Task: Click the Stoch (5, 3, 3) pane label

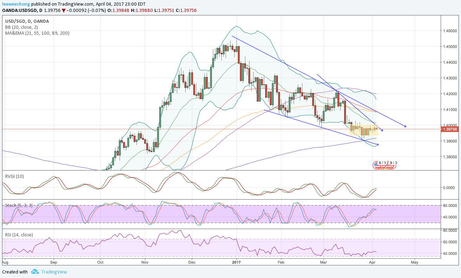Action: pos(19,206)
